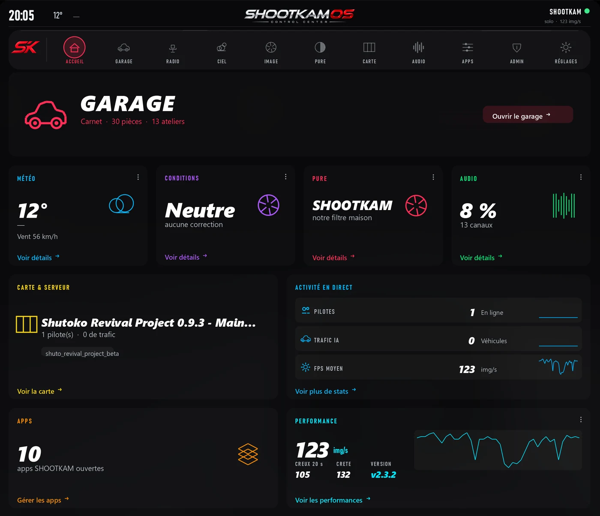Click the red wheel Pure icon
The width and height of the screenshot is (600, 516).
tap(416, 205)
